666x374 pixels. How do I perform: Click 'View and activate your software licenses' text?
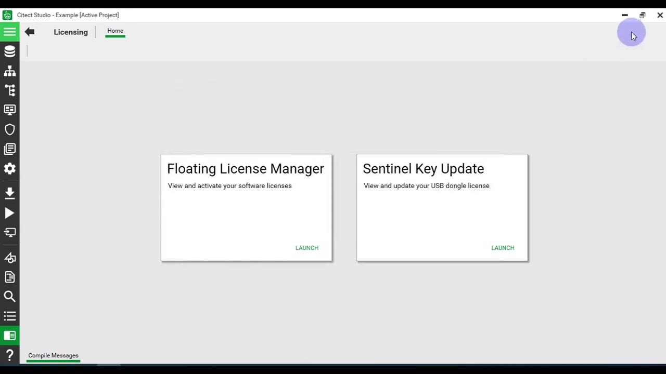click(x=230, y=185)
